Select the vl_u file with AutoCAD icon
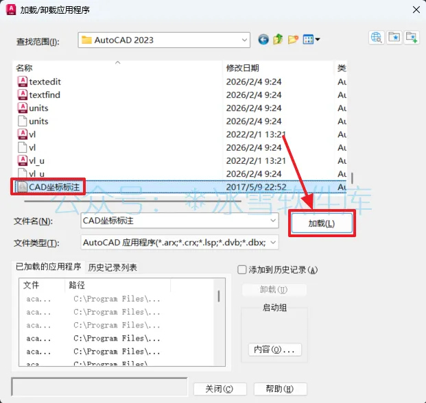This screenshot has width=426, height=403. 22,160
